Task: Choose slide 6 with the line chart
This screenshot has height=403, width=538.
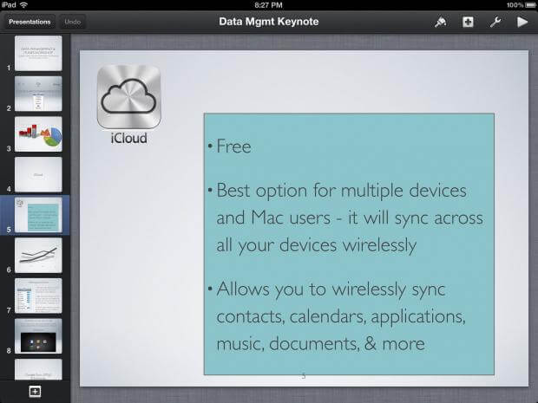Action: tap(38, 255)
